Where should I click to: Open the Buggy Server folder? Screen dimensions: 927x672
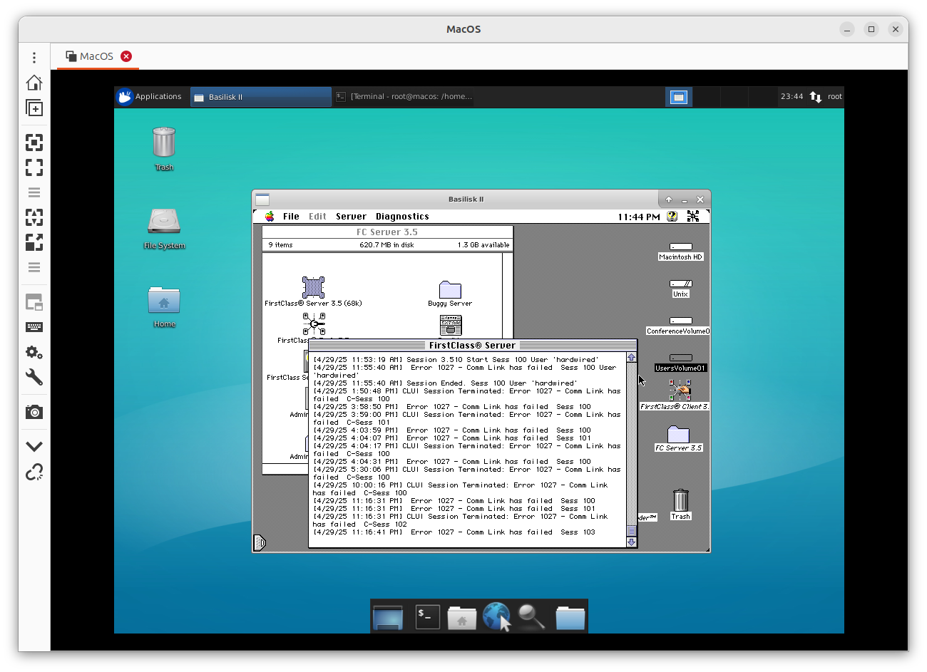coord(450,289)
